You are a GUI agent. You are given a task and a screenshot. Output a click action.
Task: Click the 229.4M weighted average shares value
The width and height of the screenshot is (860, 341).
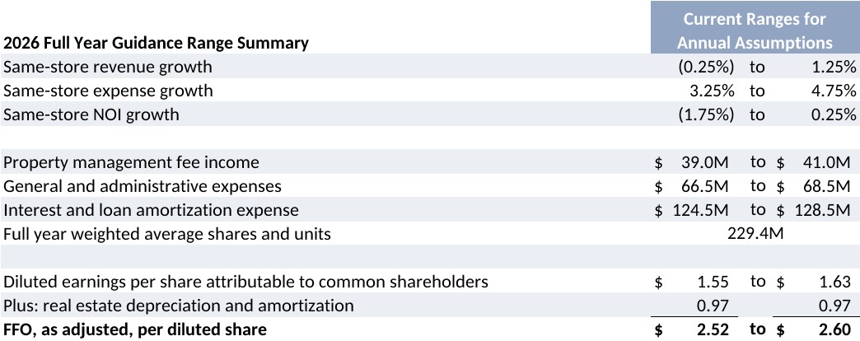pos(755,234)
